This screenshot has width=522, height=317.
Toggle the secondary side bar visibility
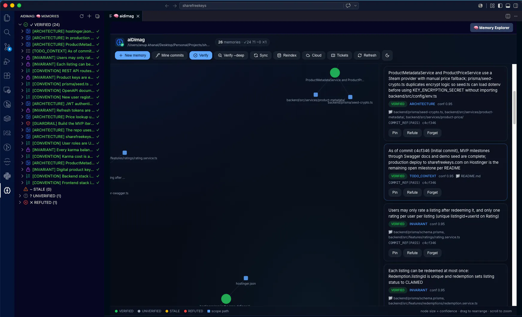(516, 6)
